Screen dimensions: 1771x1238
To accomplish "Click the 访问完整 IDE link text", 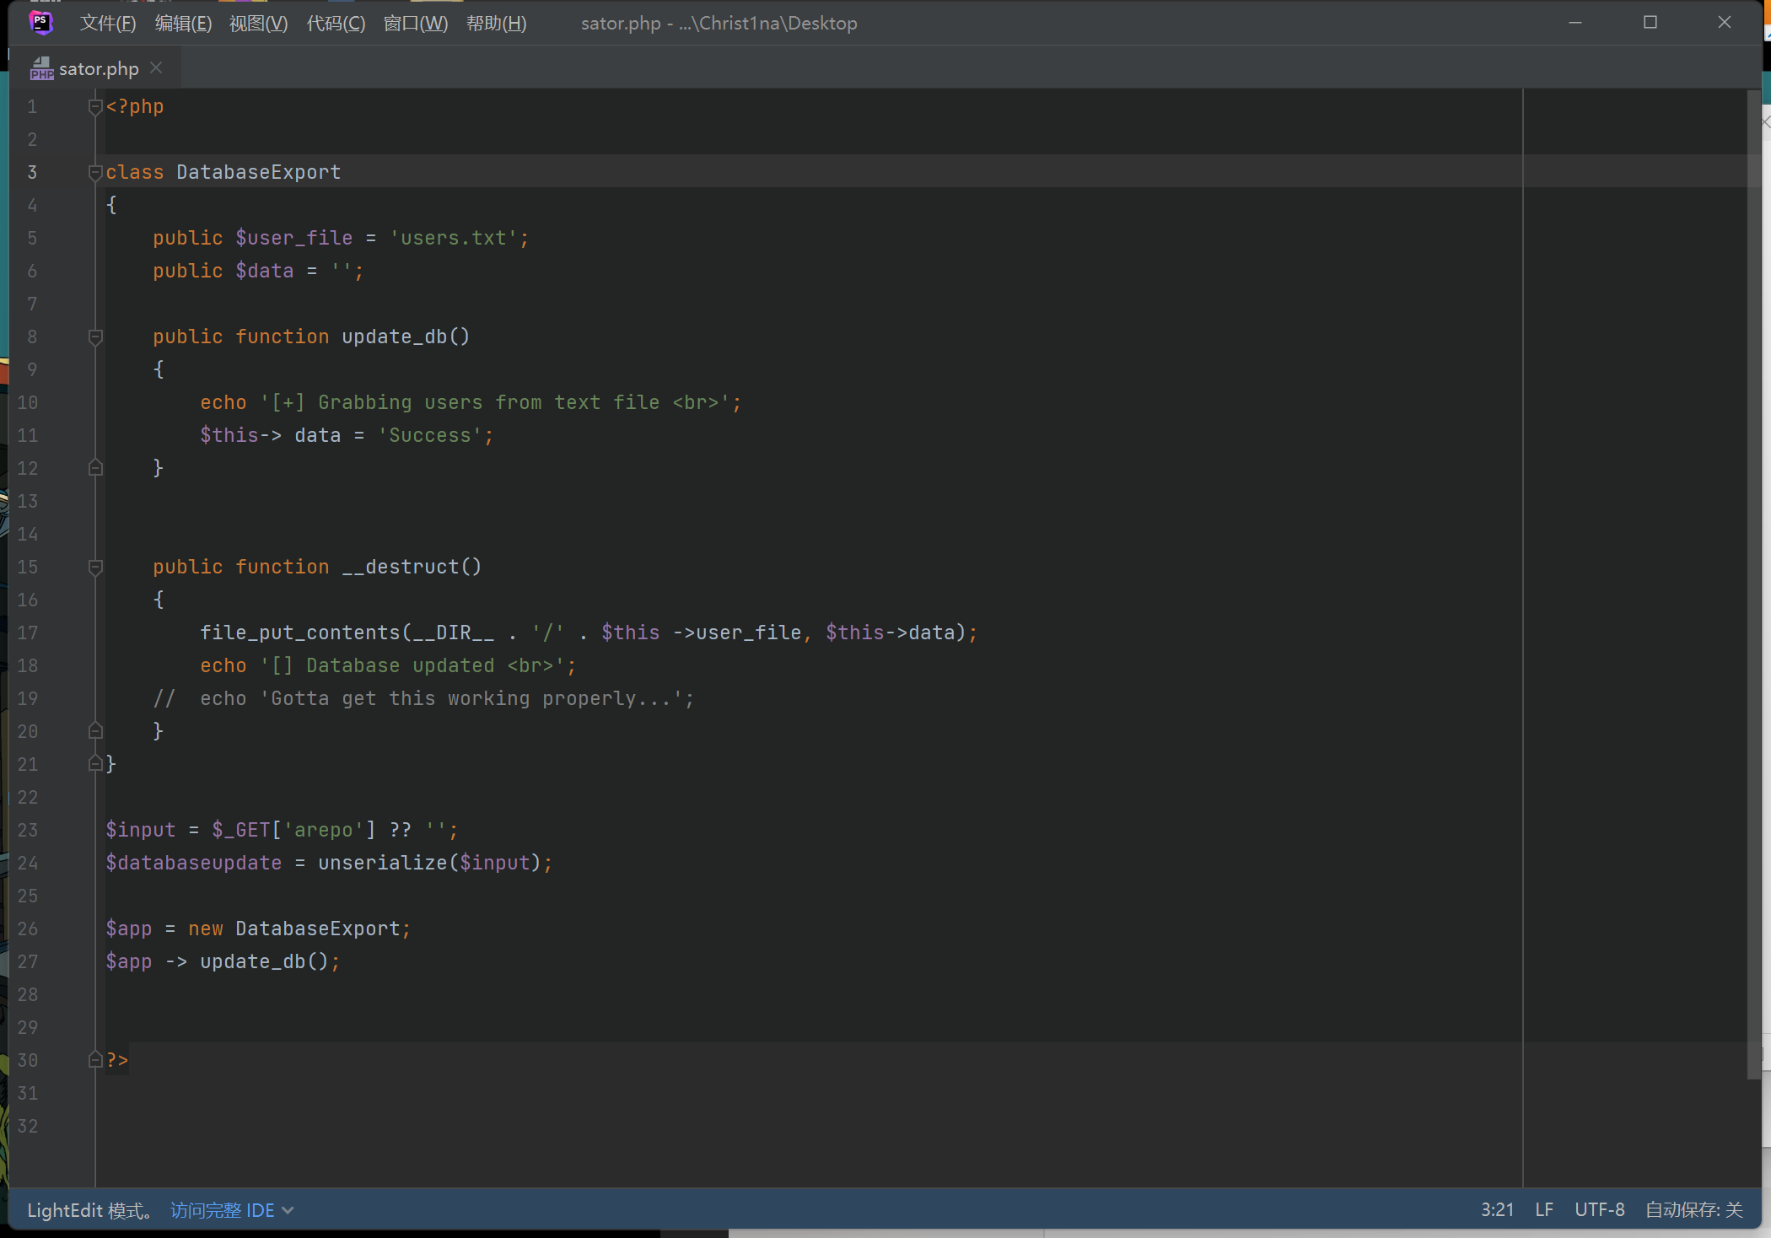I will (x=222, y=1210).
